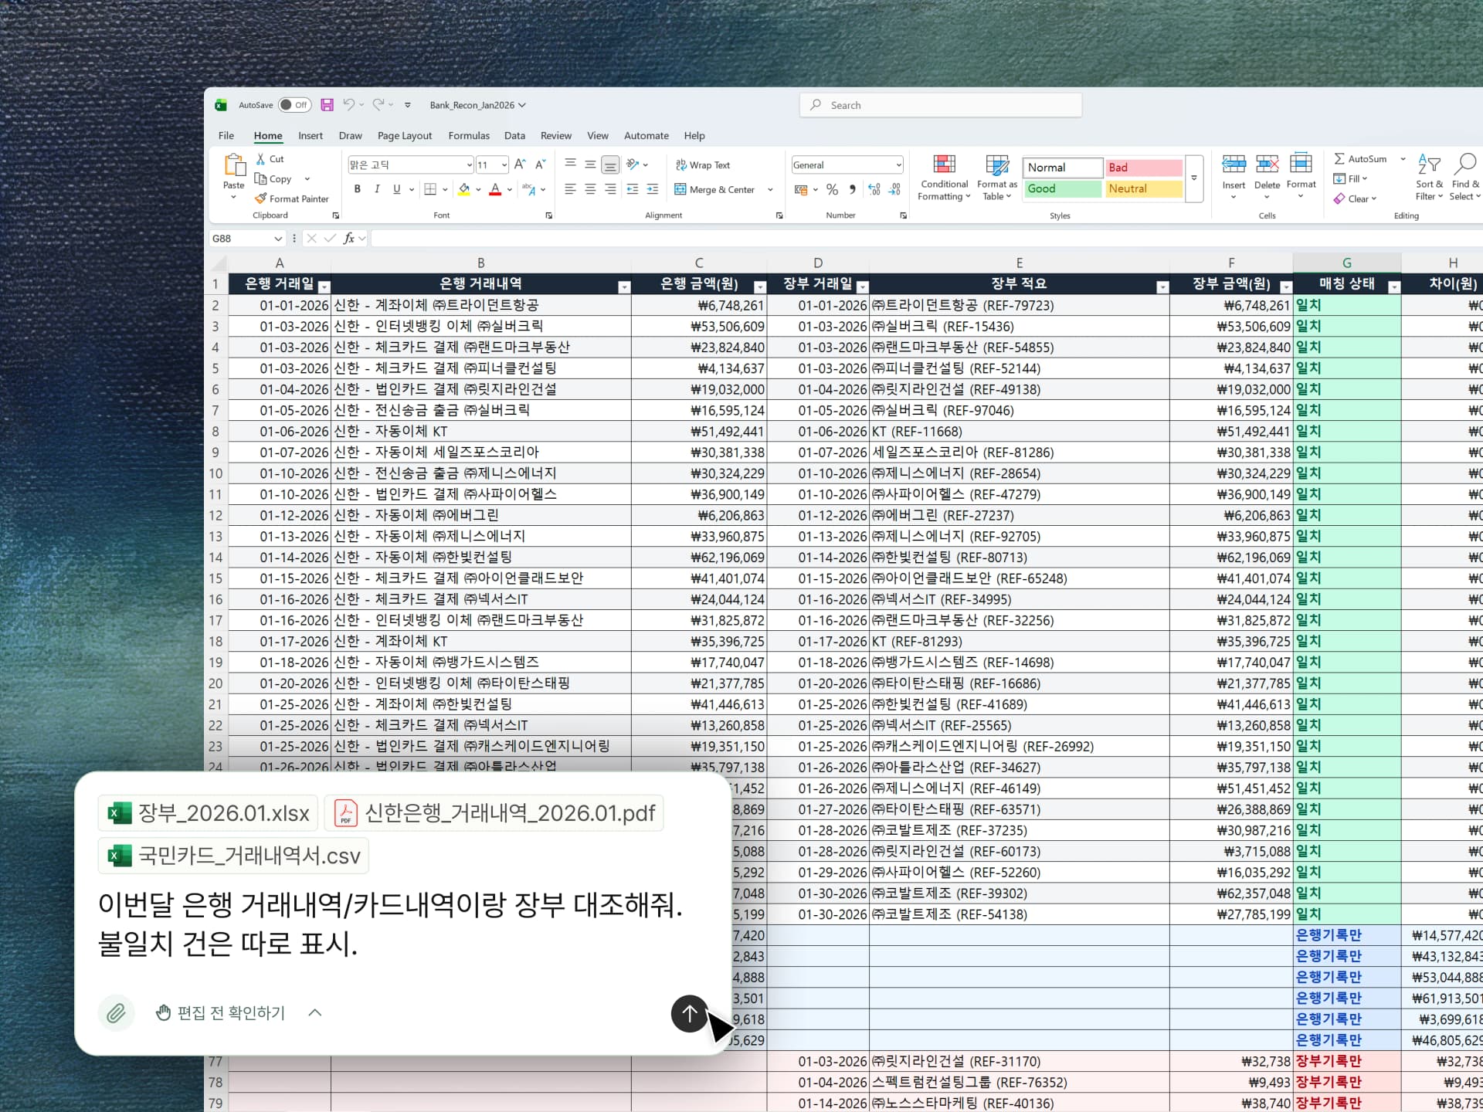The image size is (1483, 1112).
Task: Switch to the Page Layout tab
Action: click(x=404, y=136)
